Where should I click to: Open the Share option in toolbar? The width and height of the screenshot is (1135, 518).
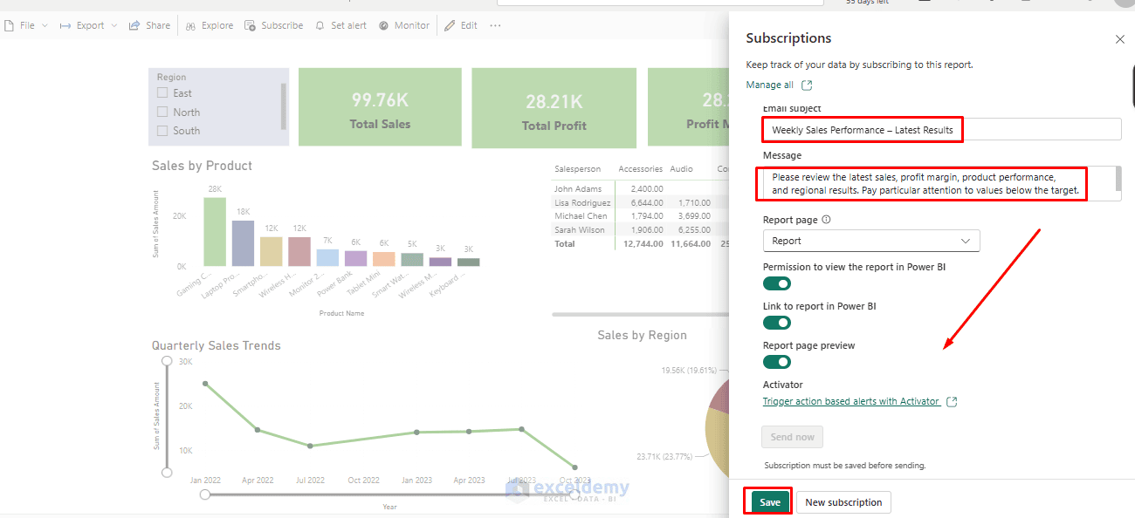(149, 25)
